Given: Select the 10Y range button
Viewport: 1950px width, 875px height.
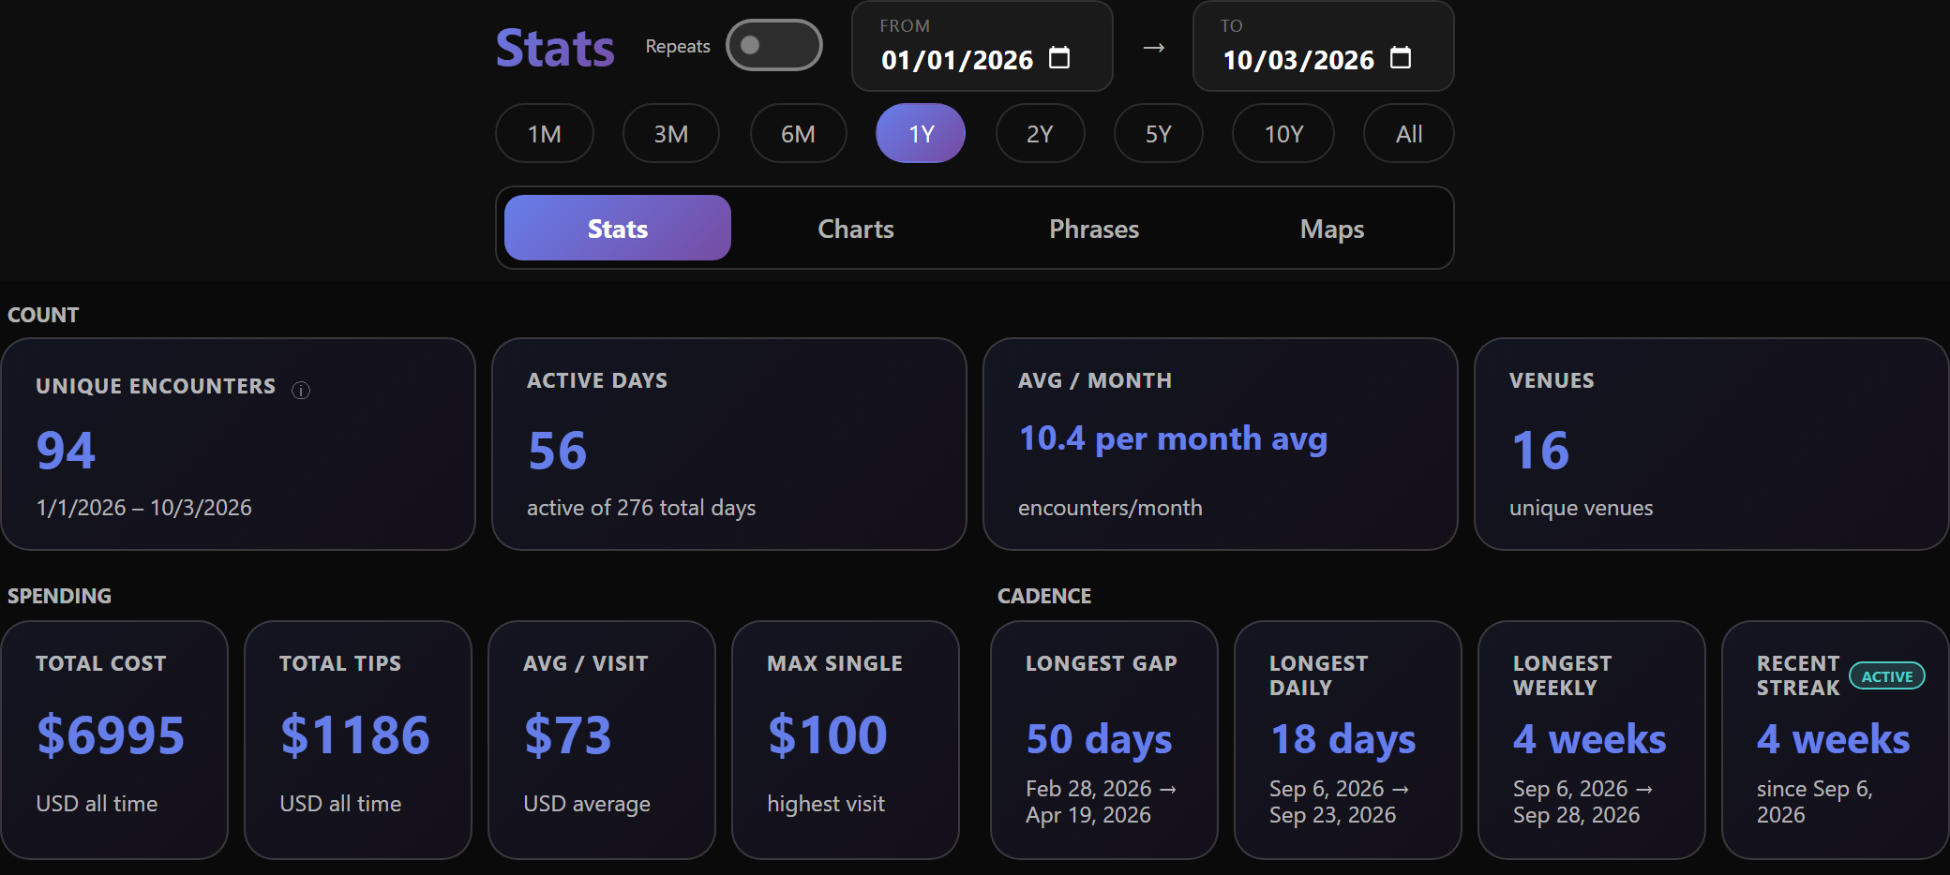Looking at the screenshot, I should [x=1283, y=133].
